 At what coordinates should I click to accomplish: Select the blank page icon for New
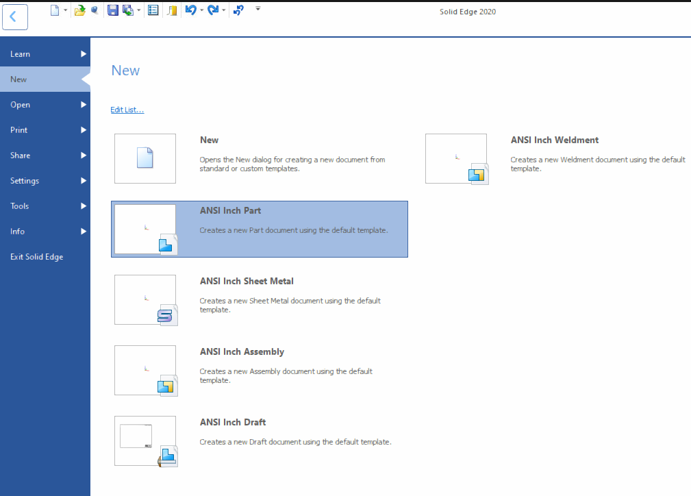(x=145, y=158)
